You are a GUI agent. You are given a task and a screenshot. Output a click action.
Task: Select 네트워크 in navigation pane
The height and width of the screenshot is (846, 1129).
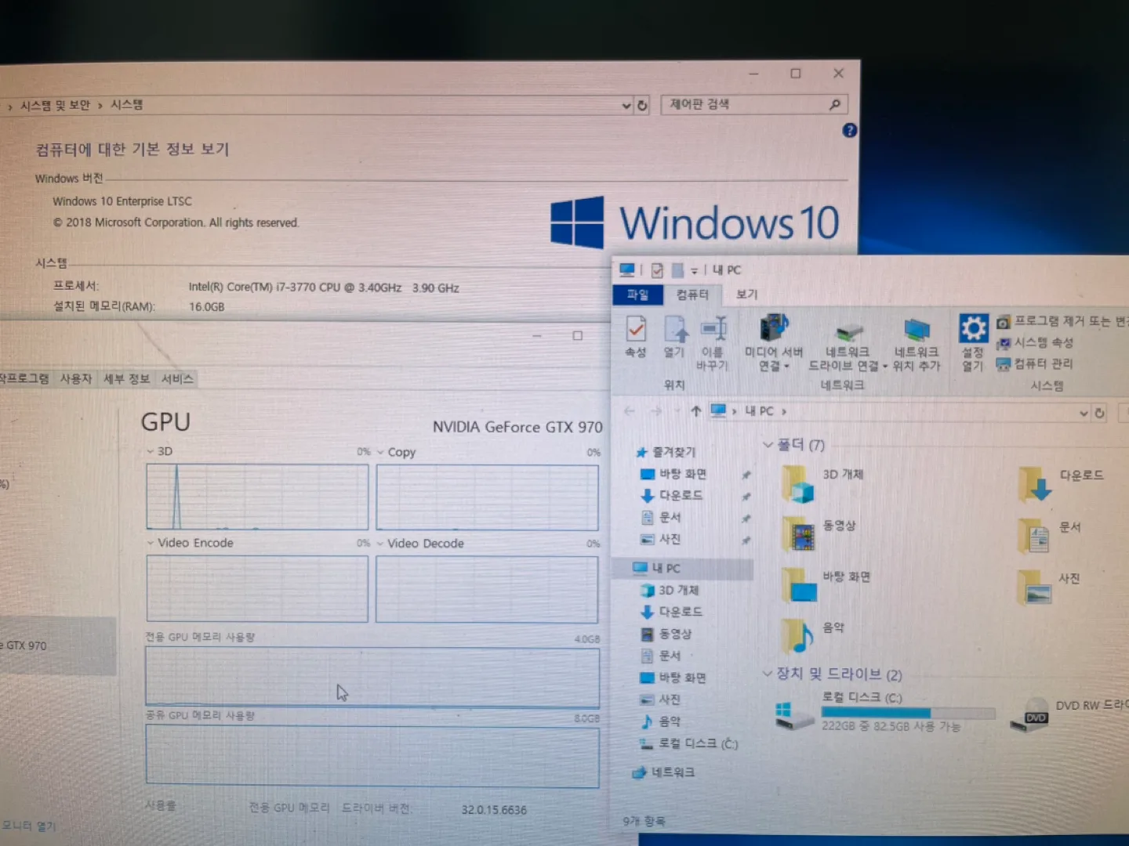(663, 772)
